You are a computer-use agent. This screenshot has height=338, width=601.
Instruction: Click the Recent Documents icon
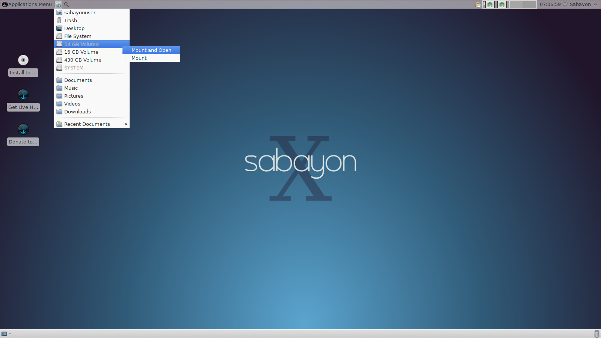[59, 124]
